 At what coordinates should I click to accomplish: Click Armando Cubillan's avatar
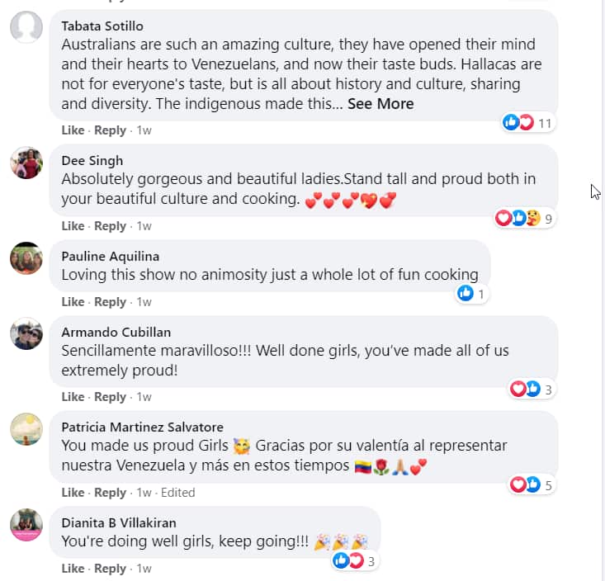point(26,334)
